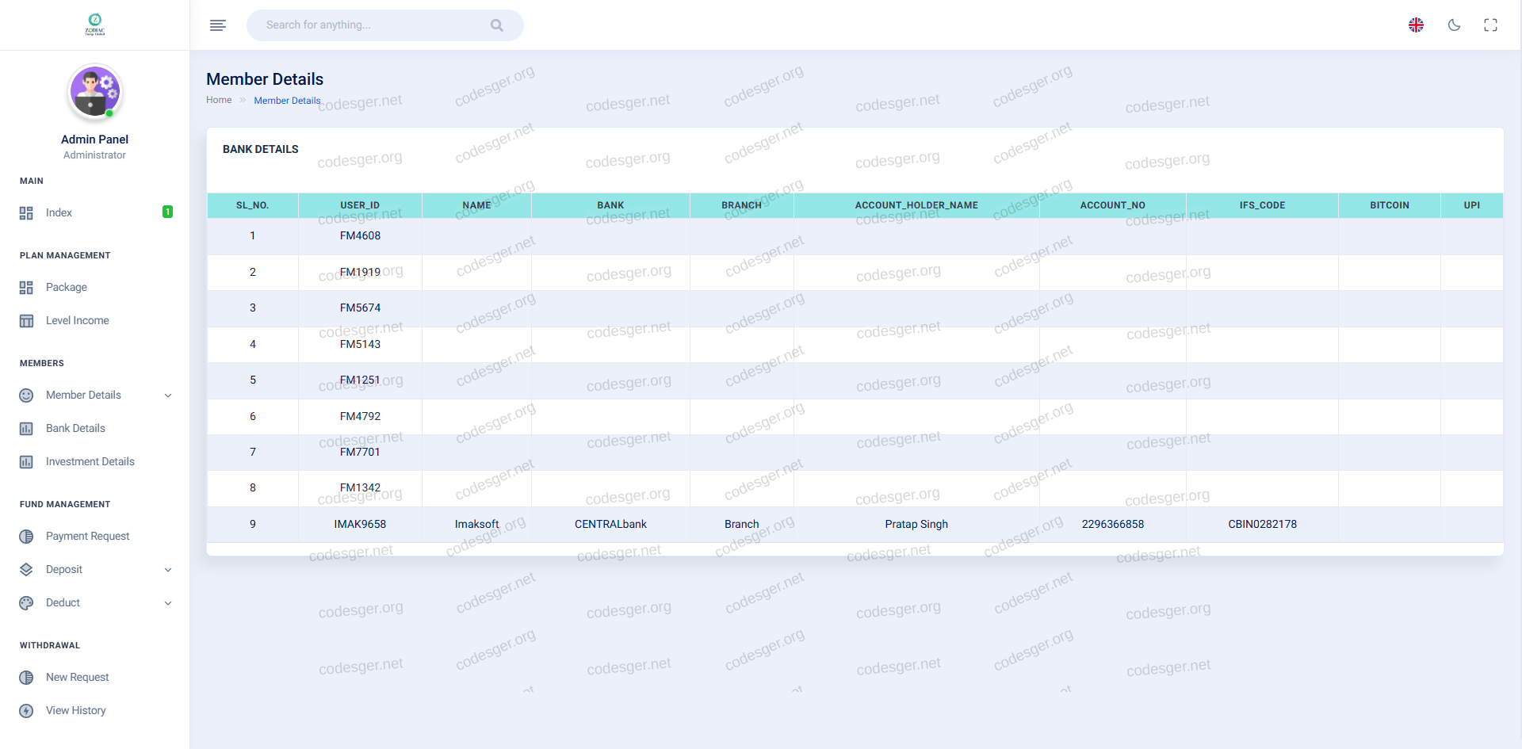Select user ID FM1251 cell

click(x=360, y=380)
